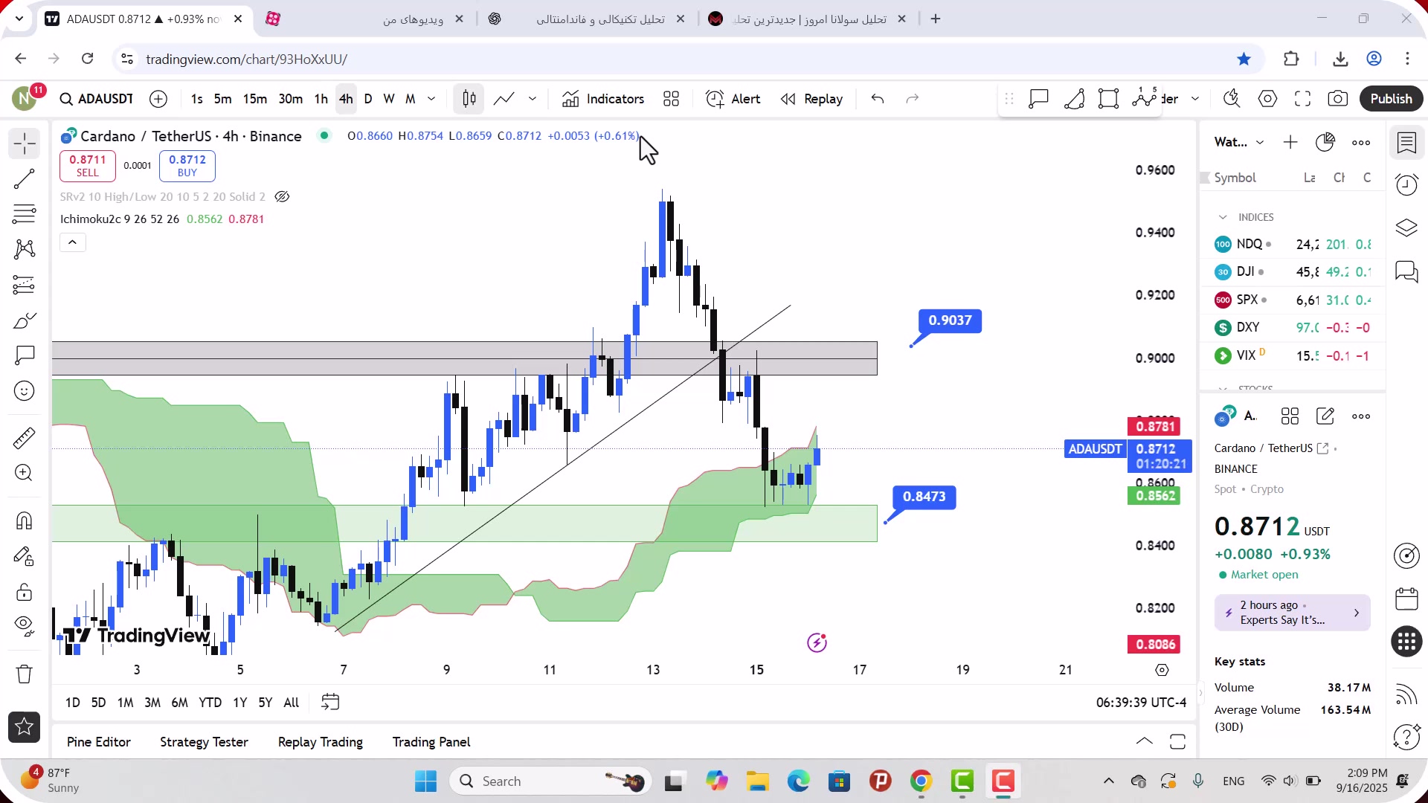The width and height of the screenshot is (1428, 803).
Task: Publish the chart idea
Action: (1391, 99)
